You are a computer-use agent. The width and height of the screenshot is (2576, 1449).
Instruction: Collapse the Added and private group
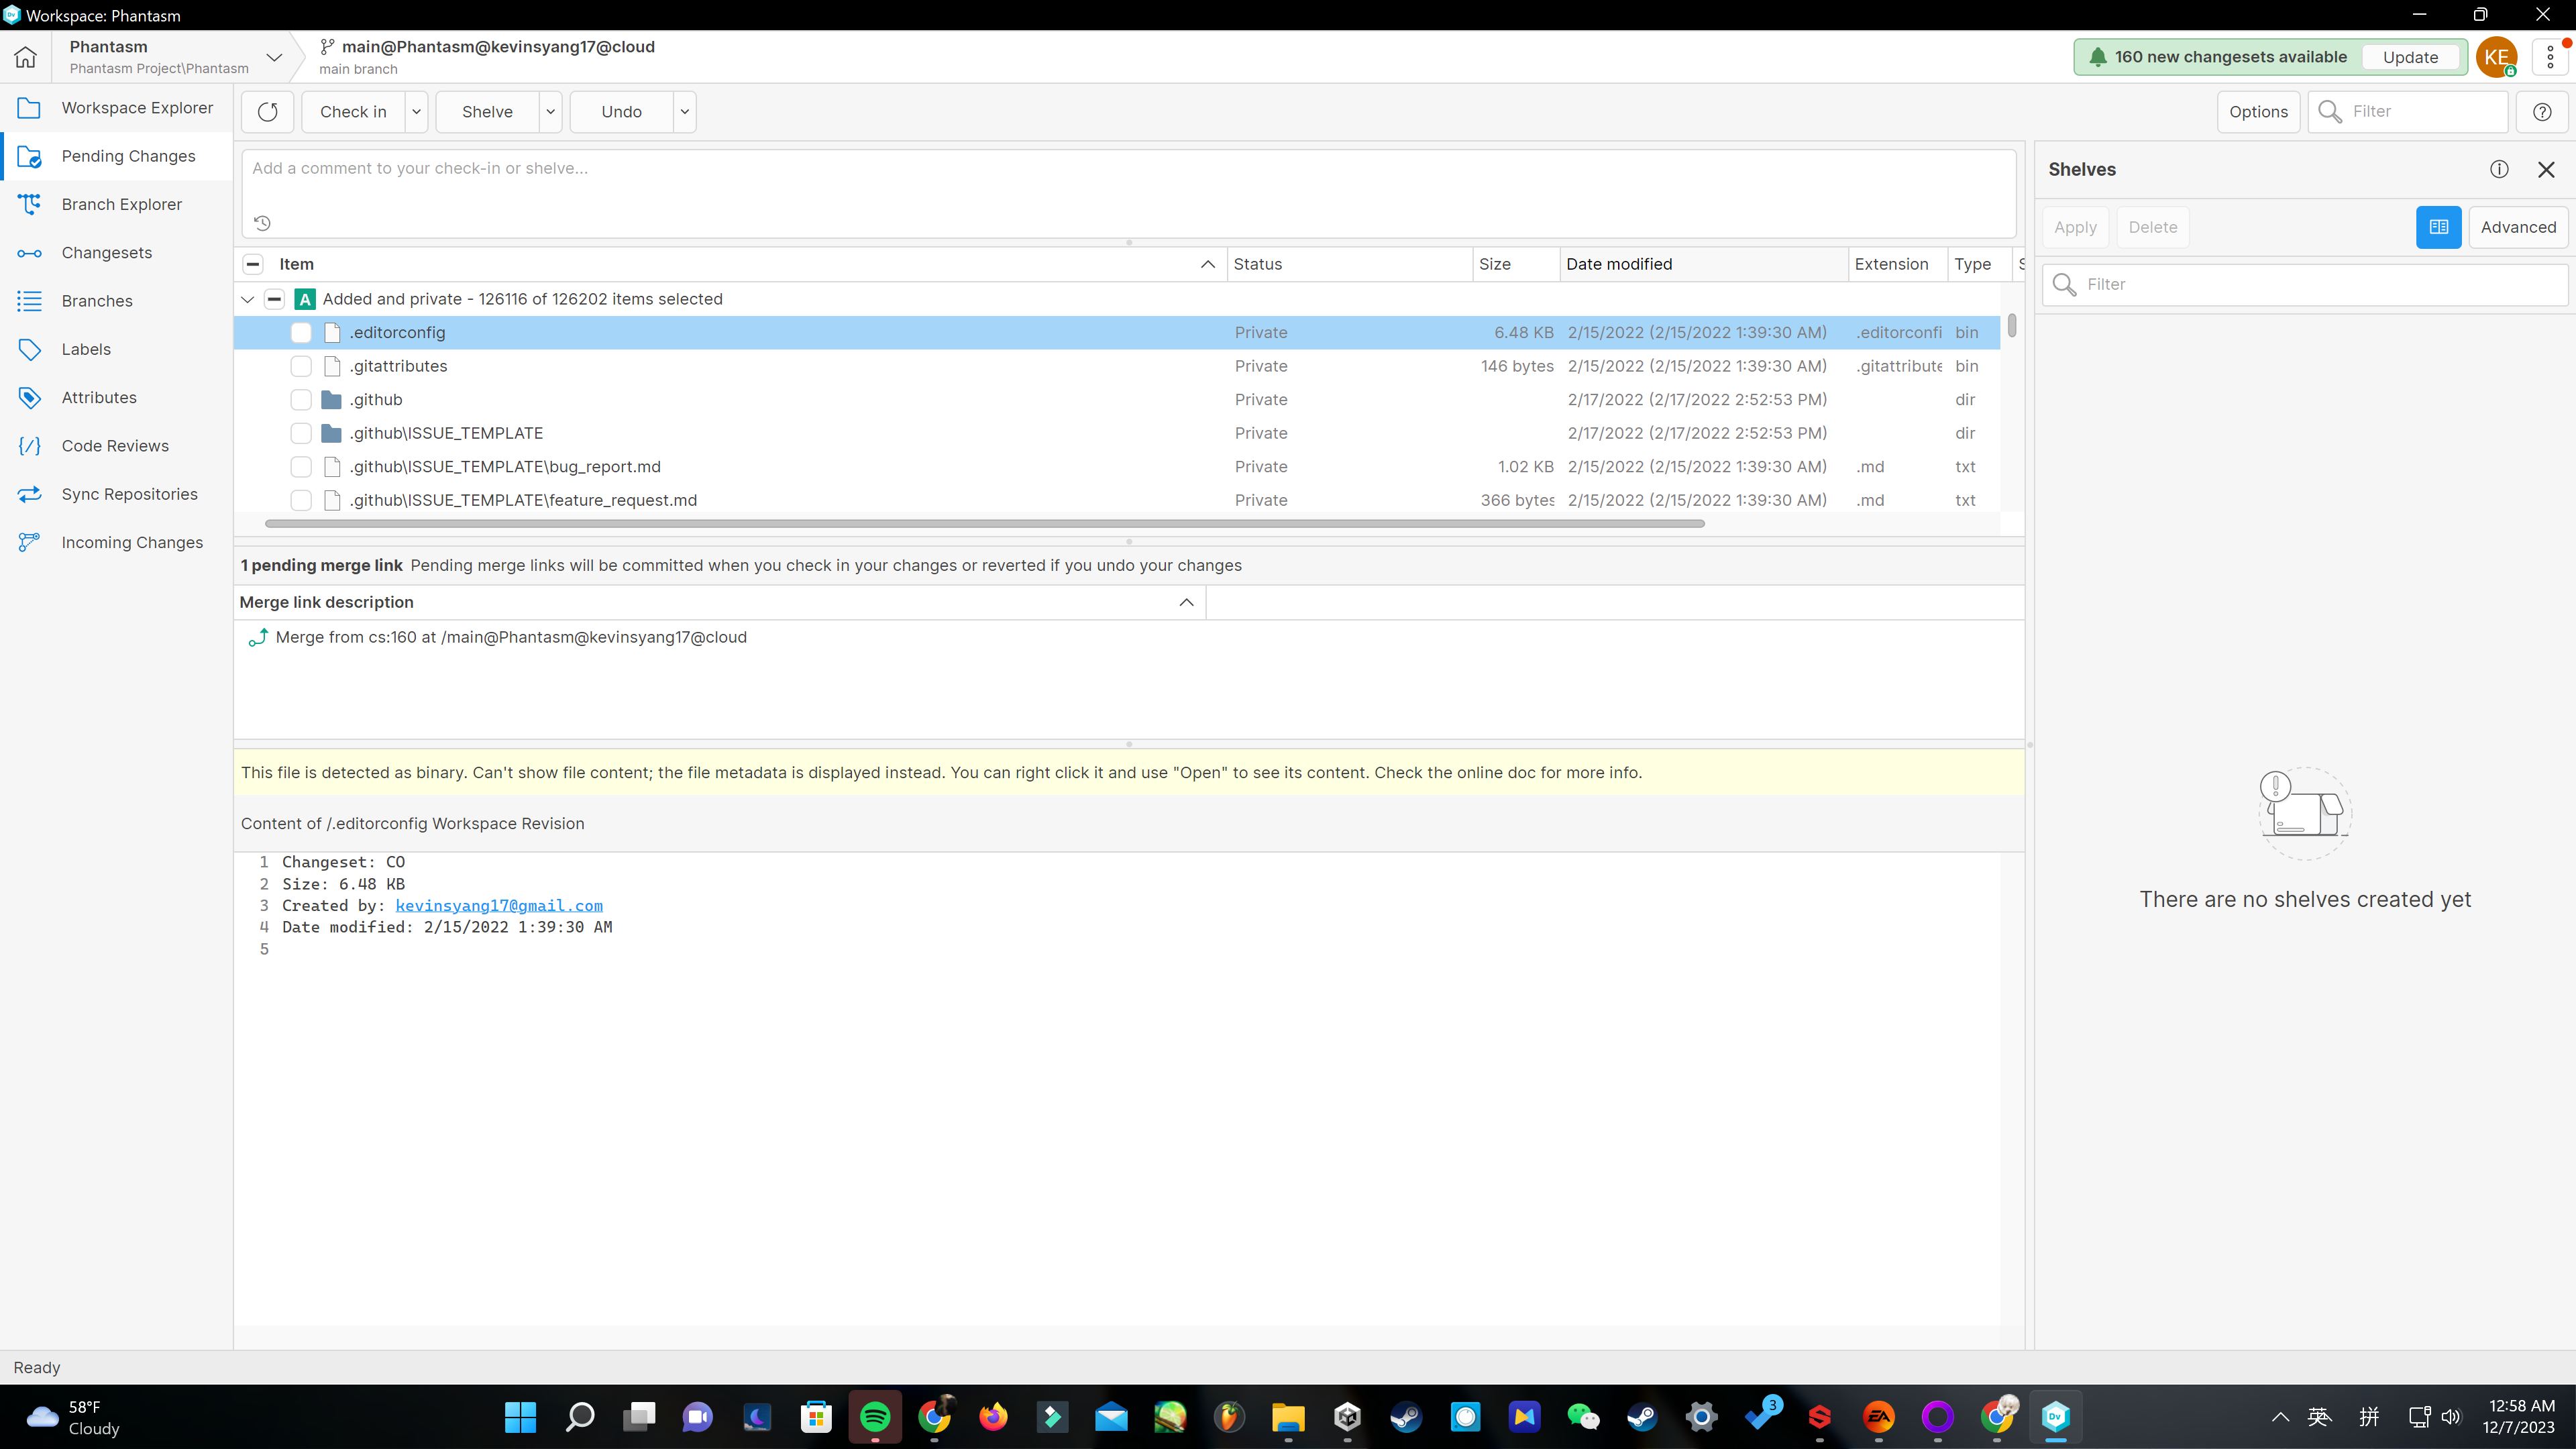pos(247,299)
